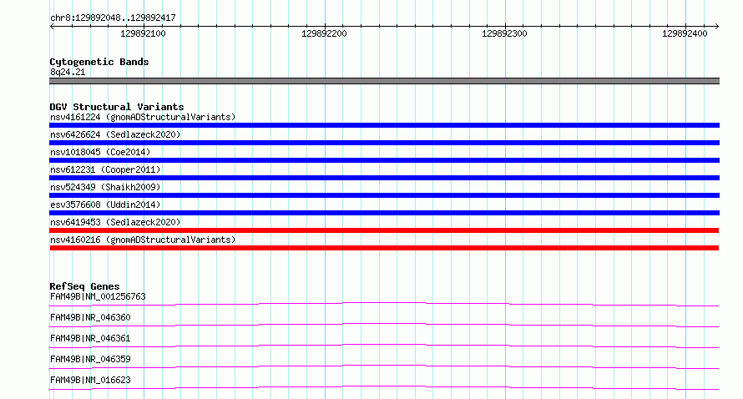Click the nsv1018045 (Coe2014) label
The width and height of the screenshot is (743, 399).
pyautogui.click(x=100, y=152)
